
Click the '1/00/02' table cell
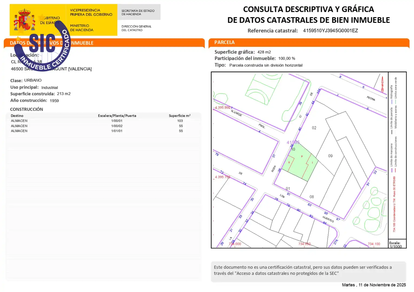(x=117, y=126)
